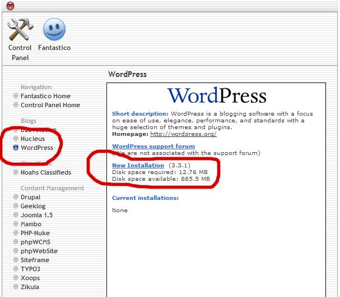Click the bullet beside Control Panel Home

16,105
